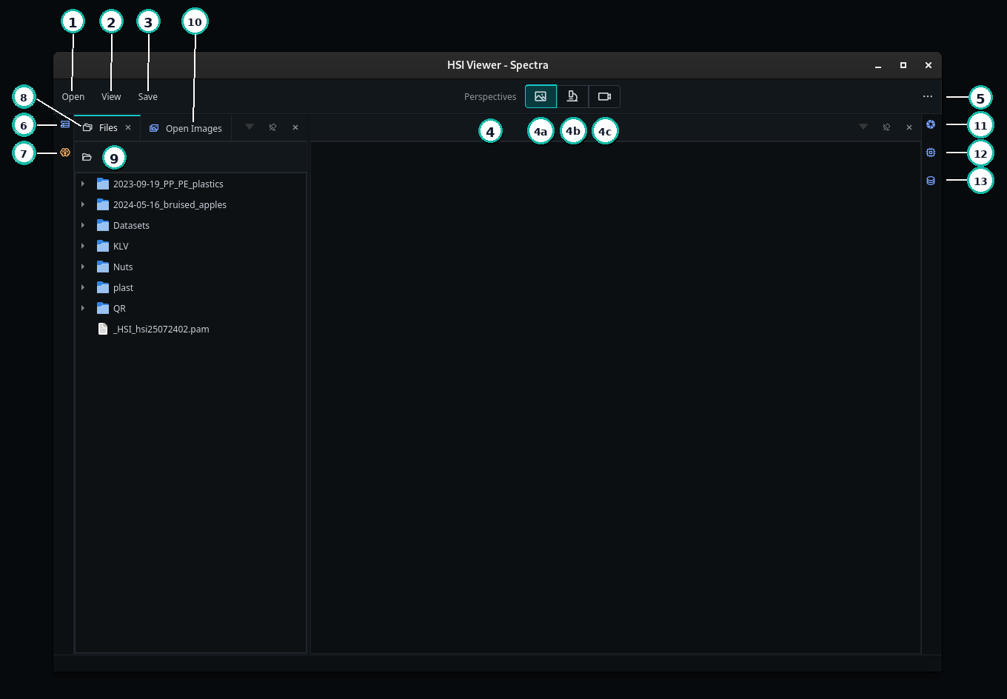This screenshot has width=1007, height=699.
Task: Click the blue list icon in left sidebar
Action: [x=65, y=124]
